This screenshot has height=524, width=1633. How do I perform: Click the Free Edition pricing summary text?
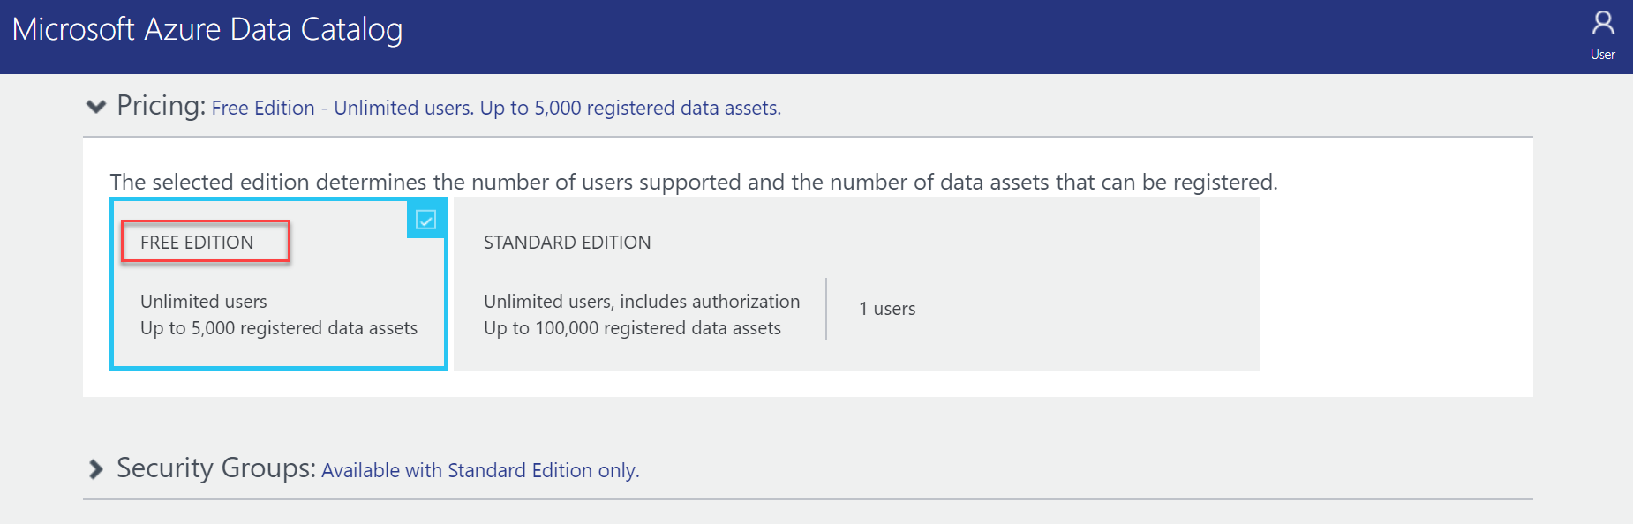point(496,109)
